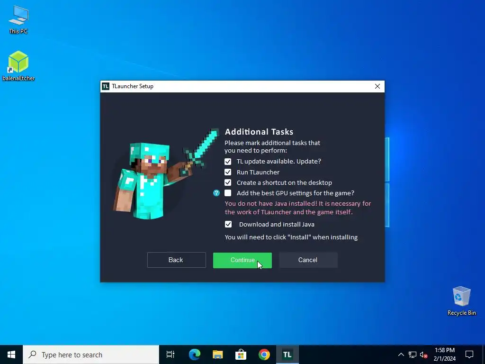Show hidden icons tray chevron
This screenshot has height=364, width=485.
tap(401, 355)
